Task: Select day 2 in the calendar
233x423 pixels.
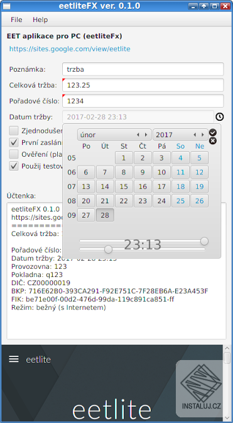Action: (143, 158)
